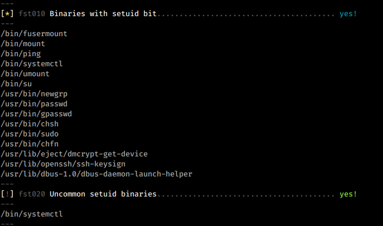Click the ssh-keysign path
The height and width of the screenshot is (226, 383).
(63, 164)
